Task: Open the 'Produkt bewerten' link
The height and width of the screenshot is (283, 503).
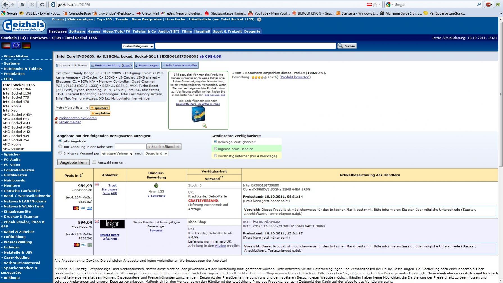Action: tap(295, 77)
